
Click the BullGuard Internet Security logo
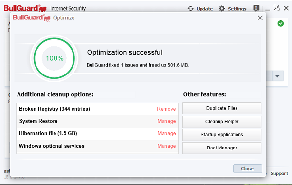(25, 8)
